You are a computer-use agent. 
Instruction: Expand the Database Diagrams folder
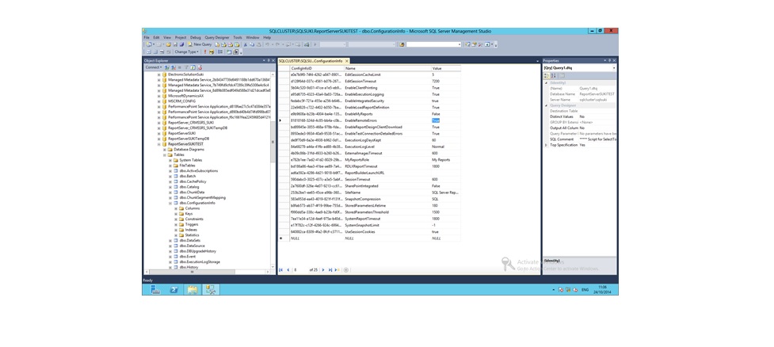(x=164, y=149)
